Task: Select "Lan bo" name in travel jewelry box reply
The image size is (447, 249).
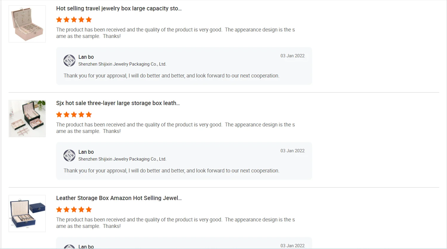Action: point(86,57)
